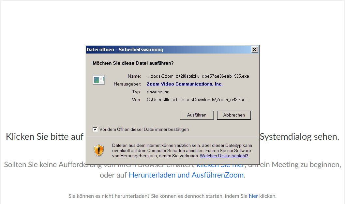
Task: Close the Sicherheitswarnung dialog with X
Action: pos(255,50)
